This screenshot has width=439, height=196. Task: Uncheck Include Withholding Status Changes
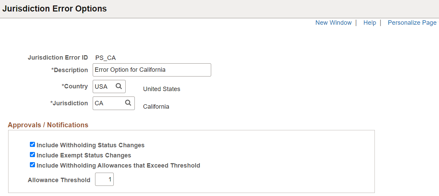(x=32, y=145)
